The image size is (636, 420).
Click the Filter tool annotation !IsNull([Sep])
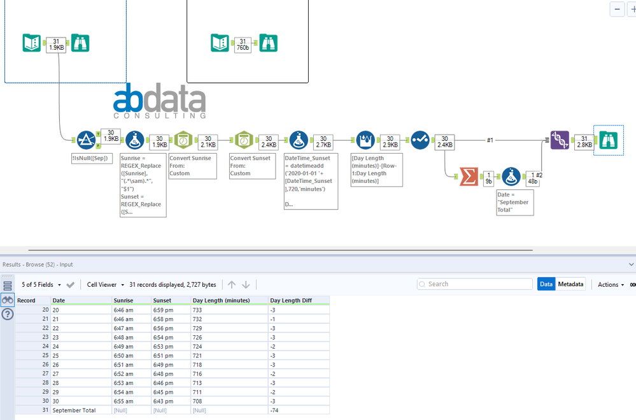click(x=92, y=159)
